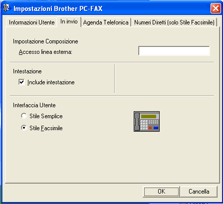Click the Cancella button
The height and width of the screenshot is (204, 223).
coord(199,192)
